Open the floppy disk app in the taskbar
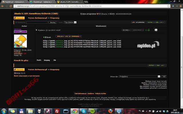Image resolution: width=183 pixels, height=114 pixels. click(22, 111)
